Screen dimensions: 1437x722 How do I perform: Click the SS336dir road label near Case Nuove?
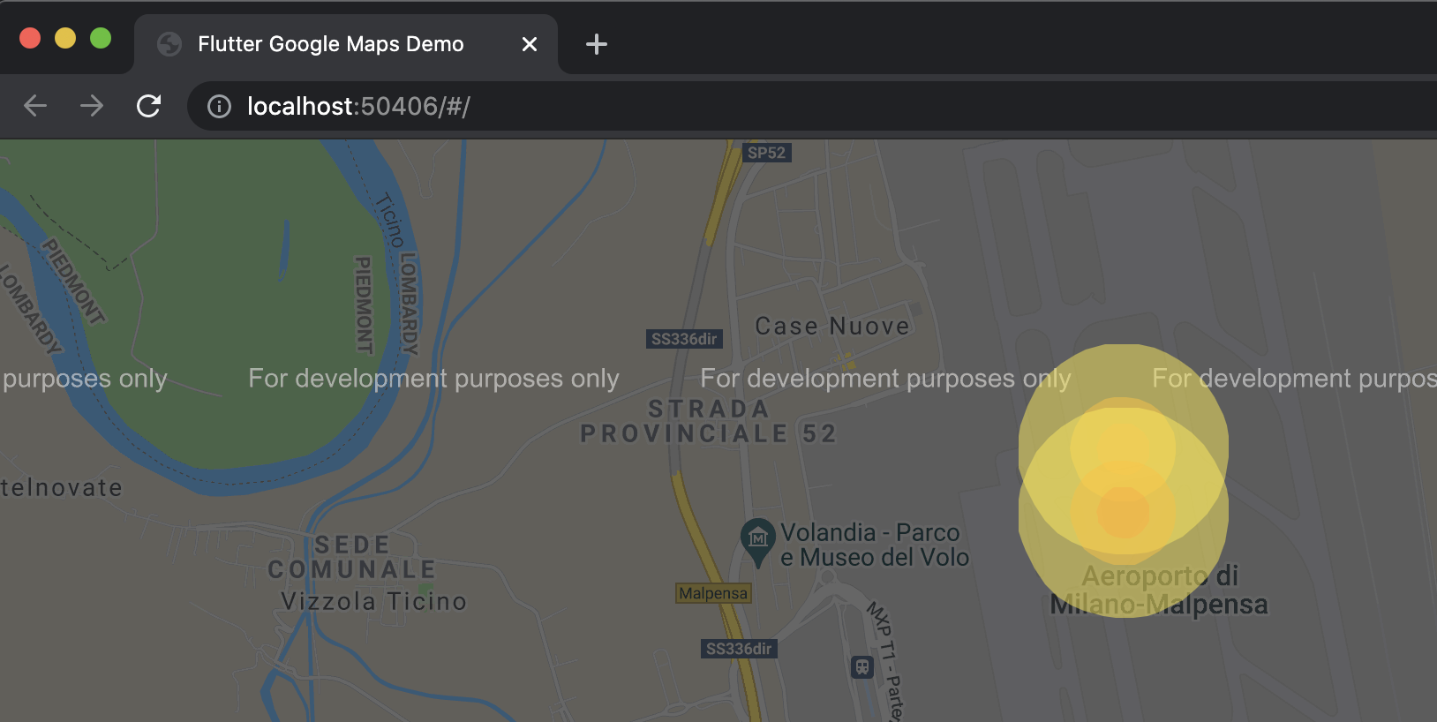coord(685,339)
